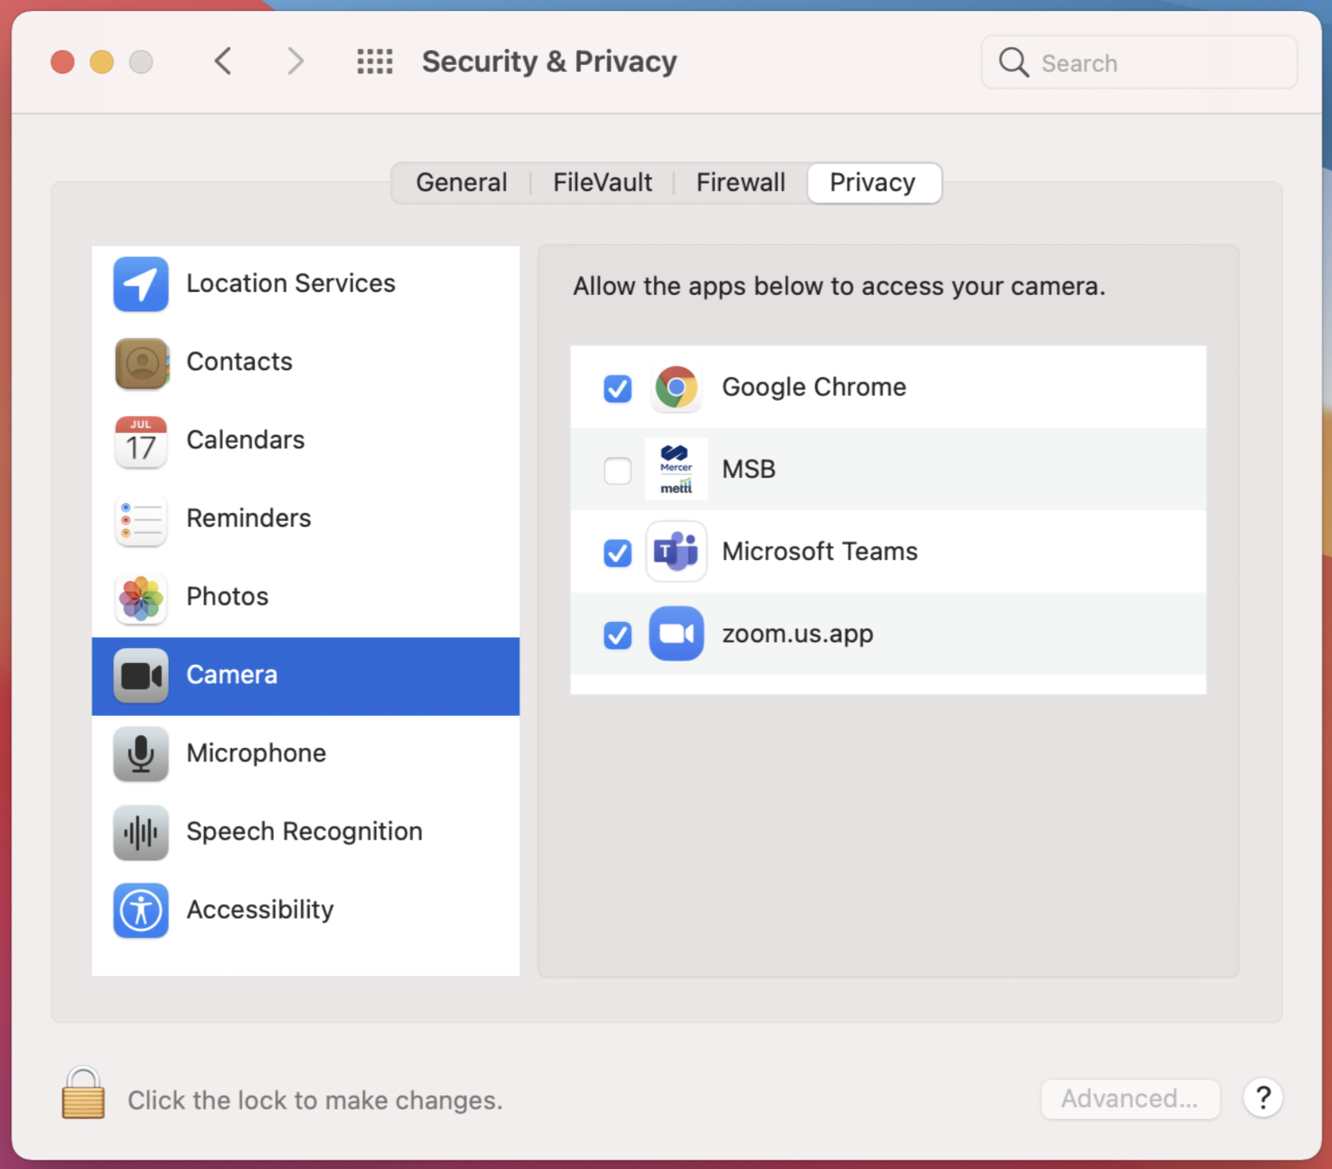This screenshot has height=1169, width=1332.
Task: Open the FileVault tab
Action: pyautogui.click(x=602, y=183)
